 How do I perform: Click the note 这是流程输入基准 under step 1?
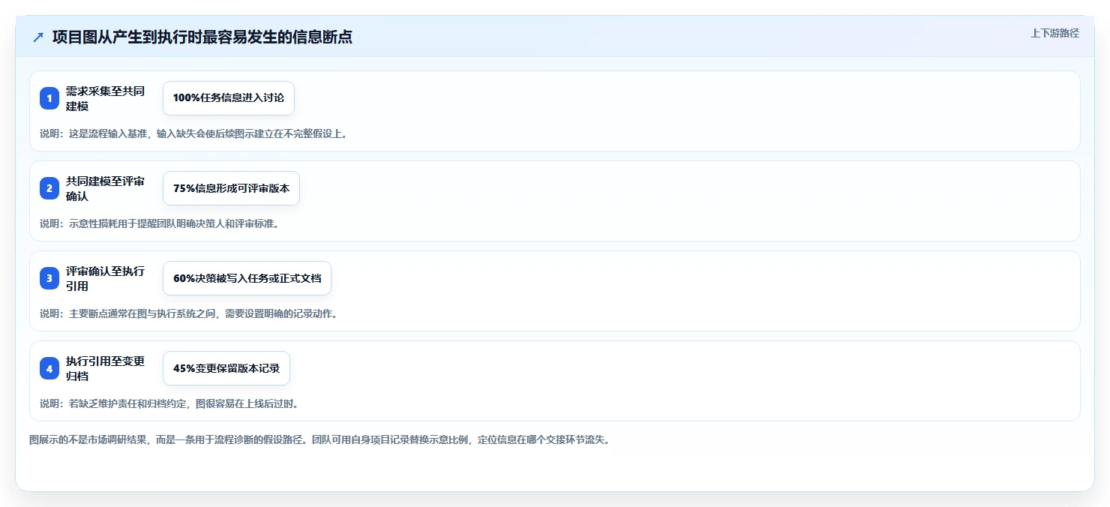pyautogui.click(x=194, y=133)
